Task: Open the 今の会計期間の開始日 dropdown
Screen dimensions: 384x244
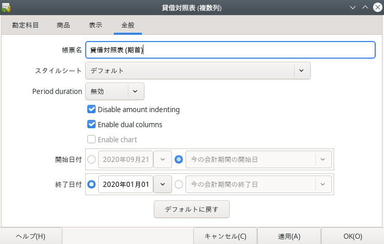Action: tap(259, 159)
